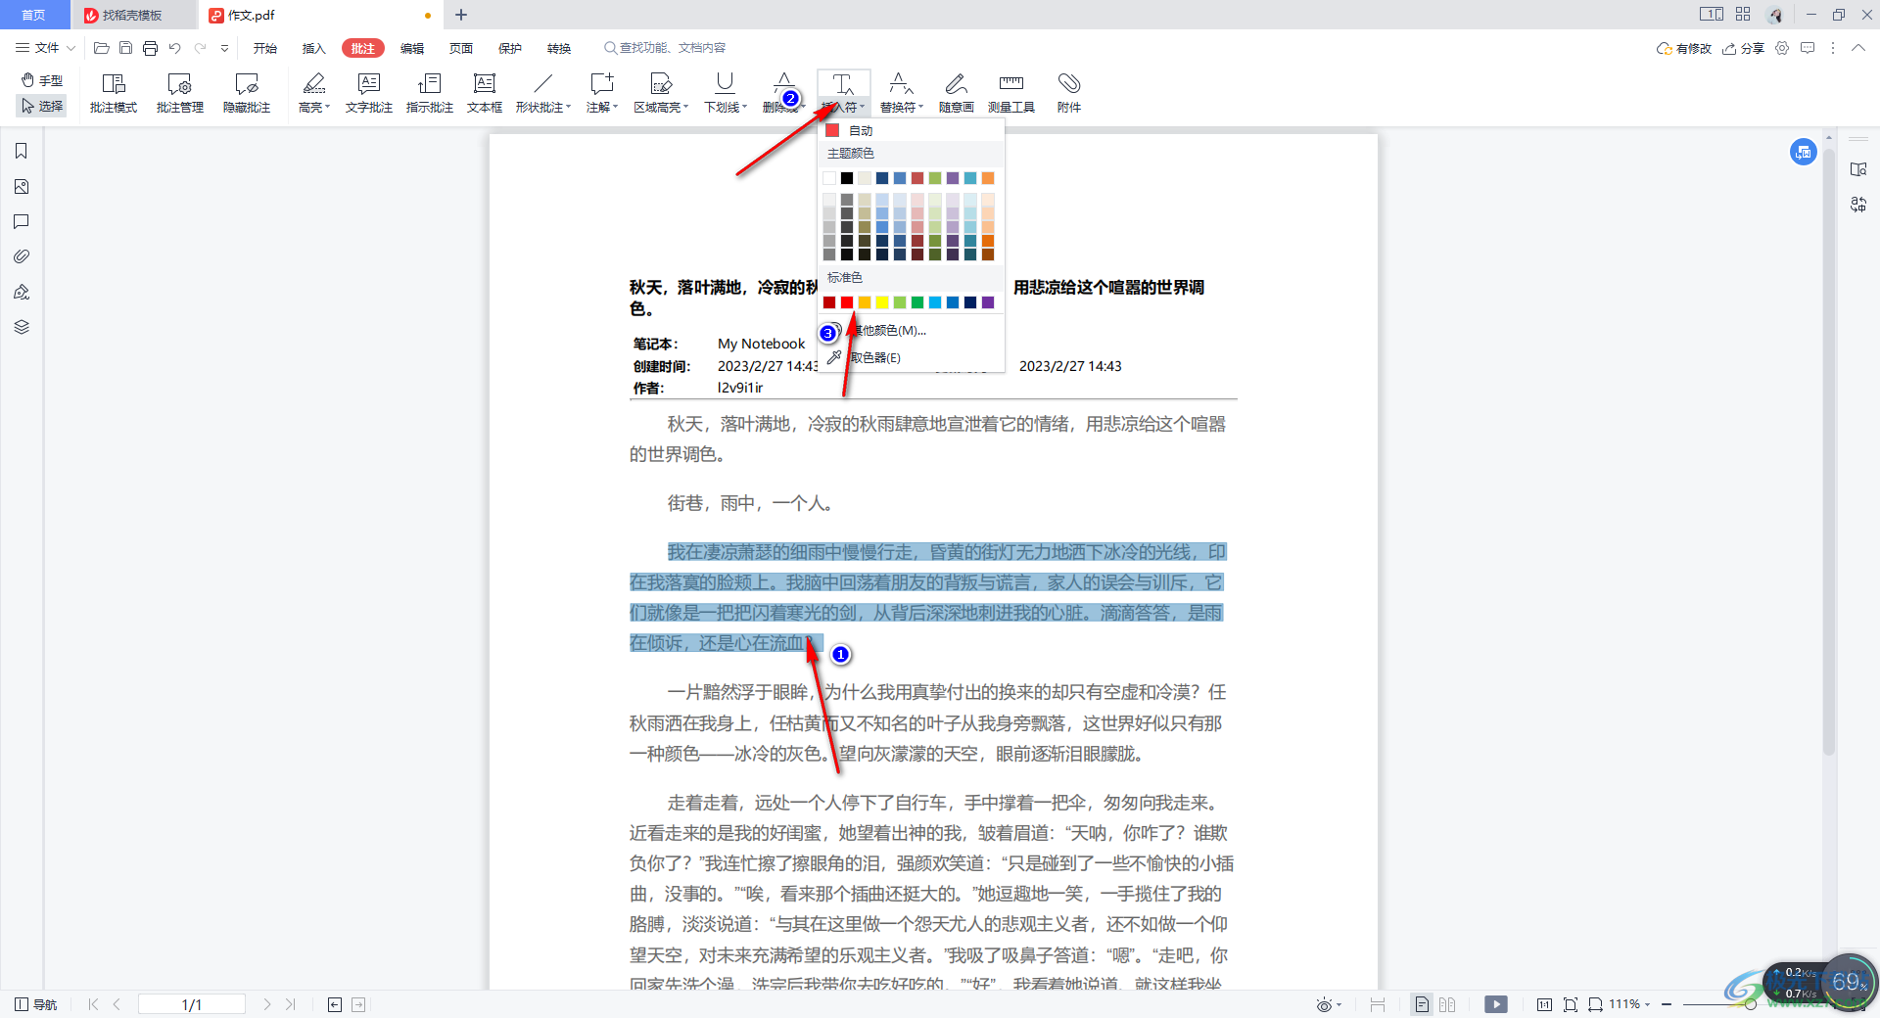Switch to the Start (开始) tab
The width and height of the screenshot is (1880, 1018).
(x=264, y=48)
